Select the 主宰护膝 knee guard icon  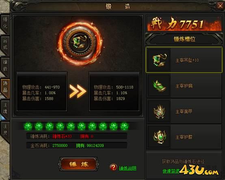pyautogui.click(x=159, y=137)
